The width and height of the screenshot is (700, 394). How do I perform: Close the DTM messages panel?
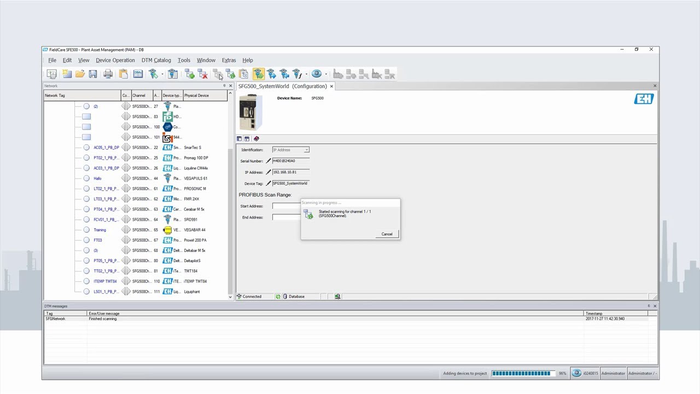click(x=655, y=306)
